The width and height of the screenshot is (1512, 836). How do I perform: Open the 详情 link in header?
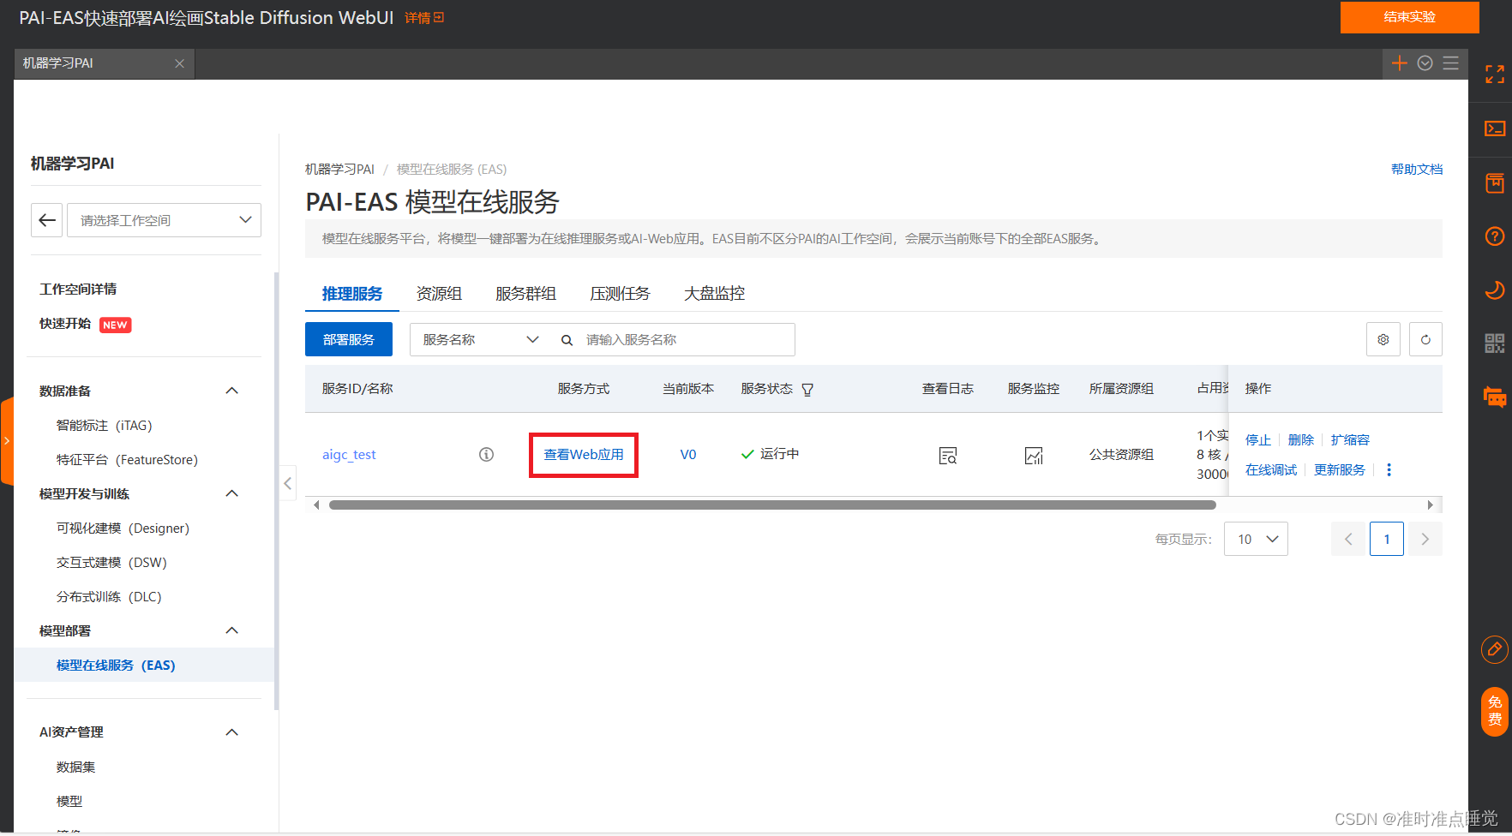pyautogui.click(x=424, y=18)
